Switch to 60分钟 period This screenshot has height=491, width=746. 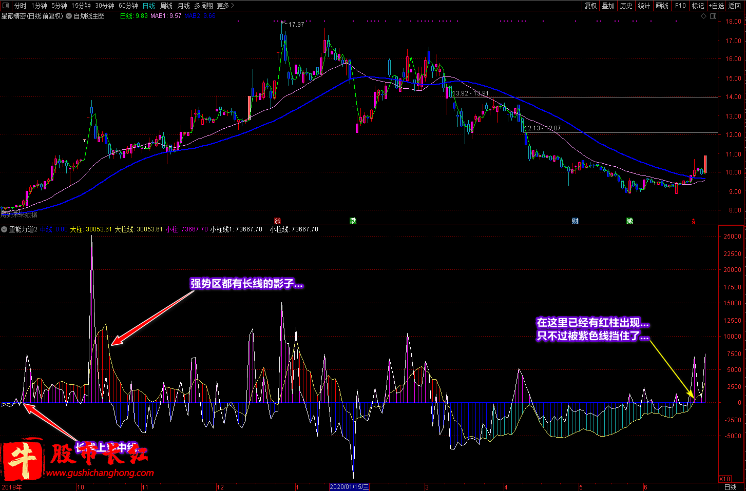(128, 6)
